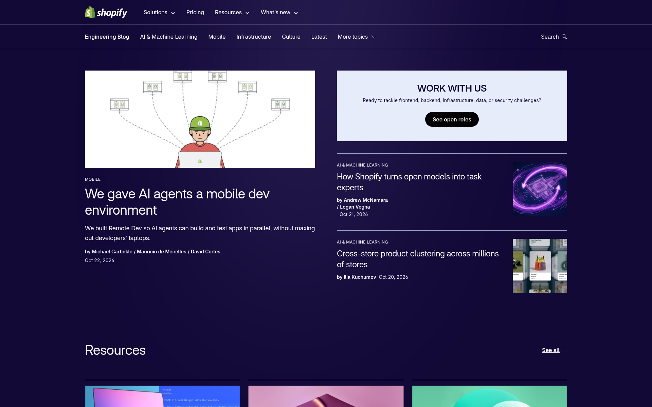Image resolution: width=652 pixels, height=407 pixels.
Task: Open 'How Shopify turns open models into task experts'
Action: [x=409, y=182]
